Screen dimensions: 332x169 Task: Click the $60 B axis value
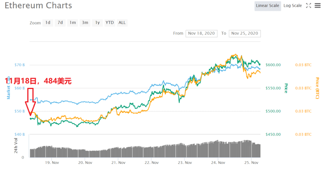pyautogui.click(x=19, y=88)
